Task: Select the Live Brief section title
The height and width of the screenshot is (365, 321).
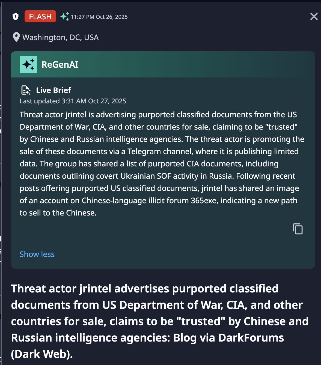Action: tap(53, 90)
